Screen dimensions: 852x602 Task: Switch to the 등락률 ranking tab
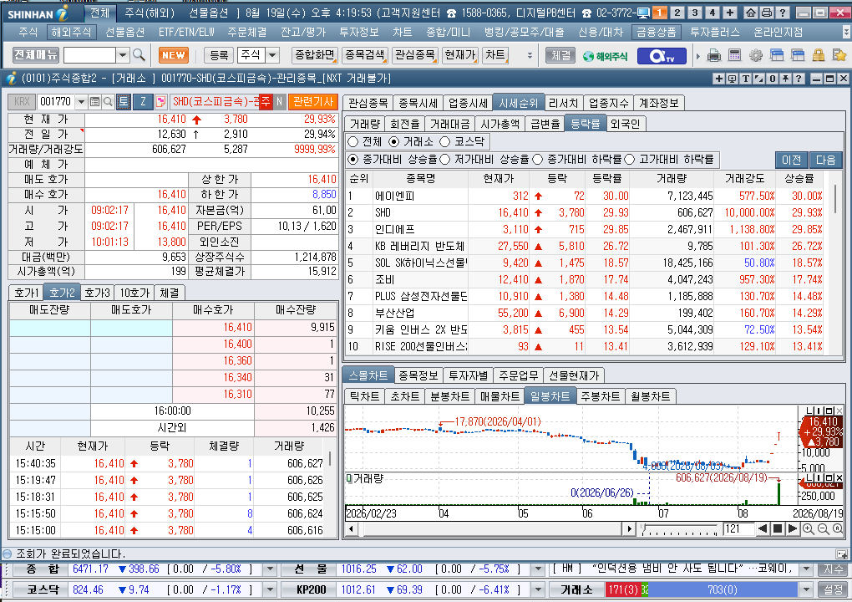pos(585,124)
